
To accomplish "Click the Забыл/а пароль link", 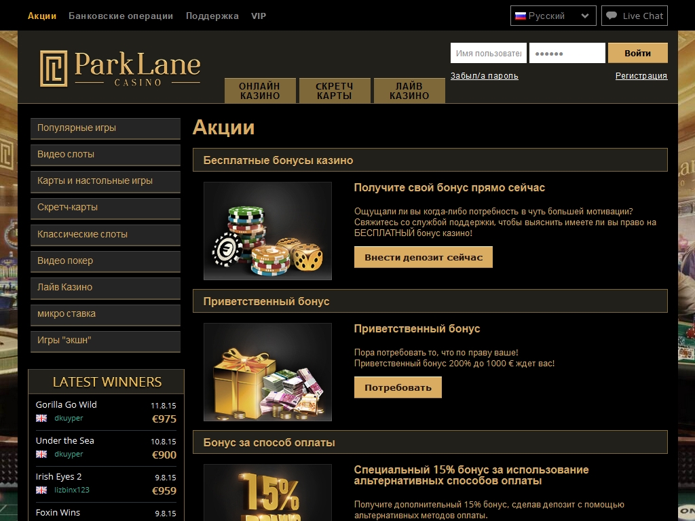I will pyautogui.click(x=484, y=76).
